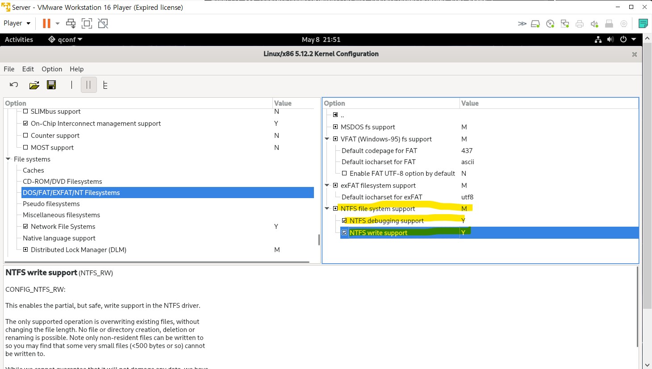The image size is (652, 369).
Task: Click the CD/DVD device icon
Action: point(550,24)
